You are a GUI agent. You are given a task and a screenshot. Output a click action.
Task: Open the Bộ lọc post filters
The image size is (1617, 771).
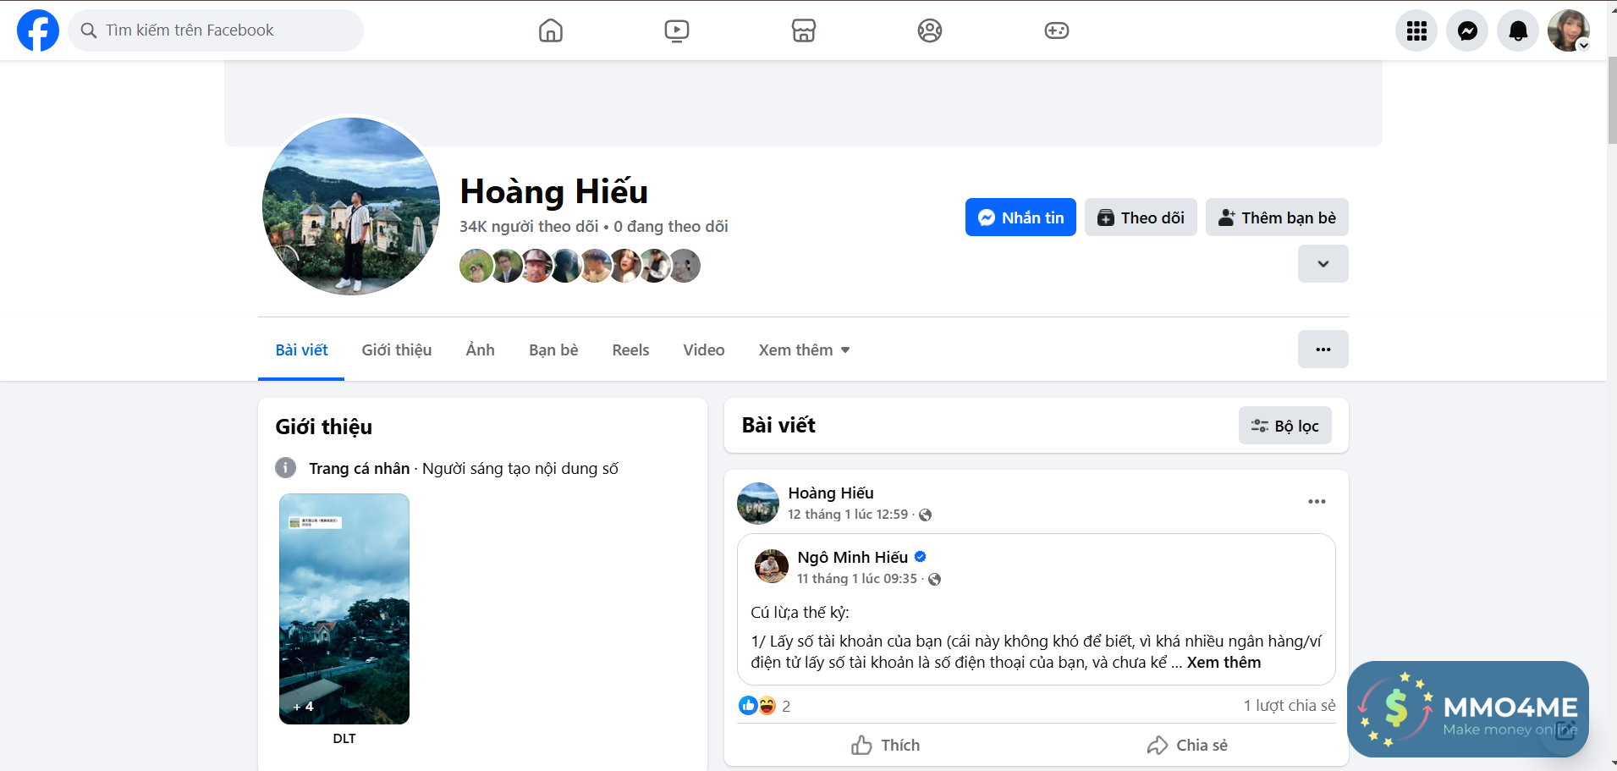click(x=1284, y=426)
